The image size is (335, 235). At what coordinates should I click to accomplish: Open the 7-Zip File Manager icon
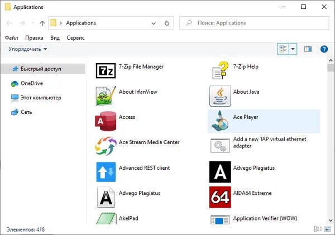click(106, 70)
